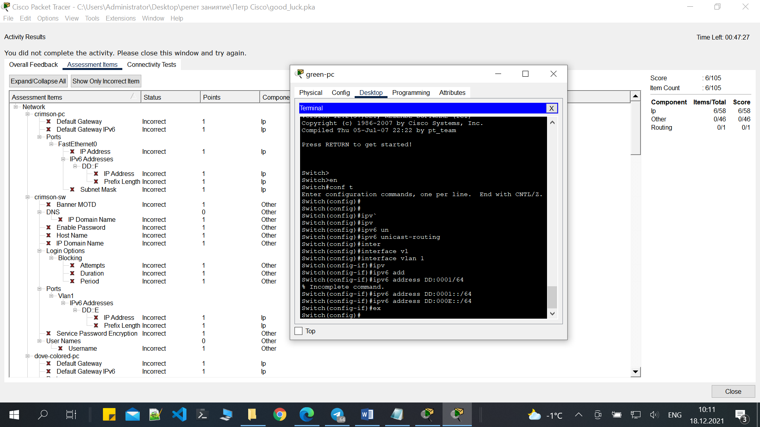This screenshot has height=427, width=760.
Task: Collapse the Network tree node
Action: [15, 107]
